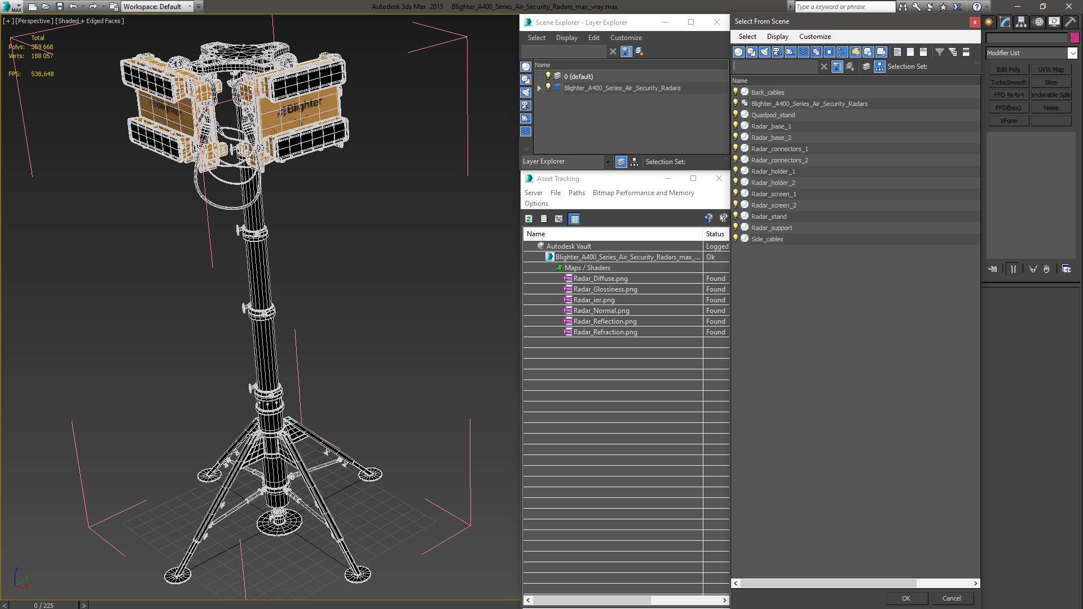
Task: Toggle visibility bulb of Back_cables
Action: (736, 92)
